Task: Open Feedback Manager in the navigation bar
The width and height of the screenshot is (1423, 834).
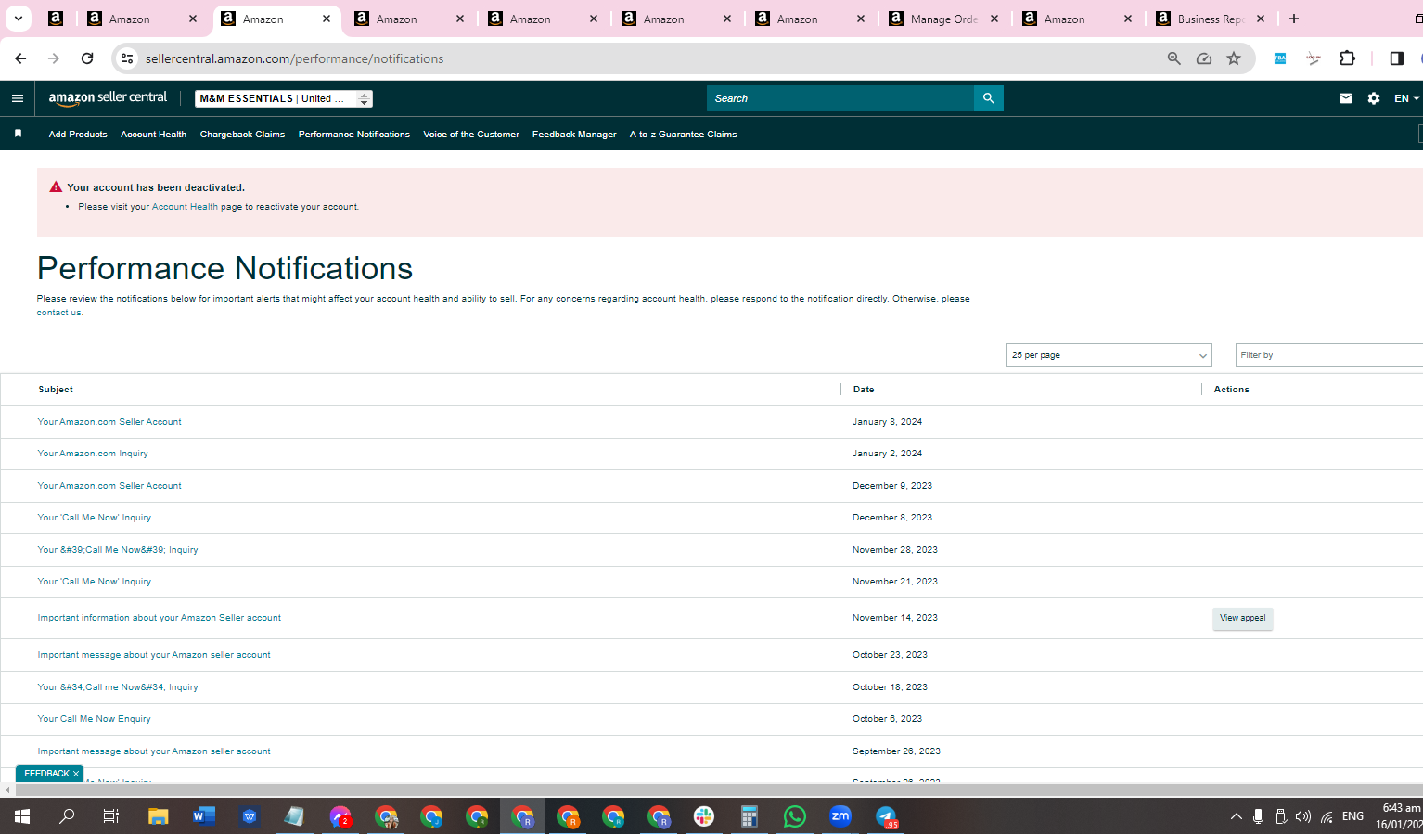Action: (x=574, y=135)
